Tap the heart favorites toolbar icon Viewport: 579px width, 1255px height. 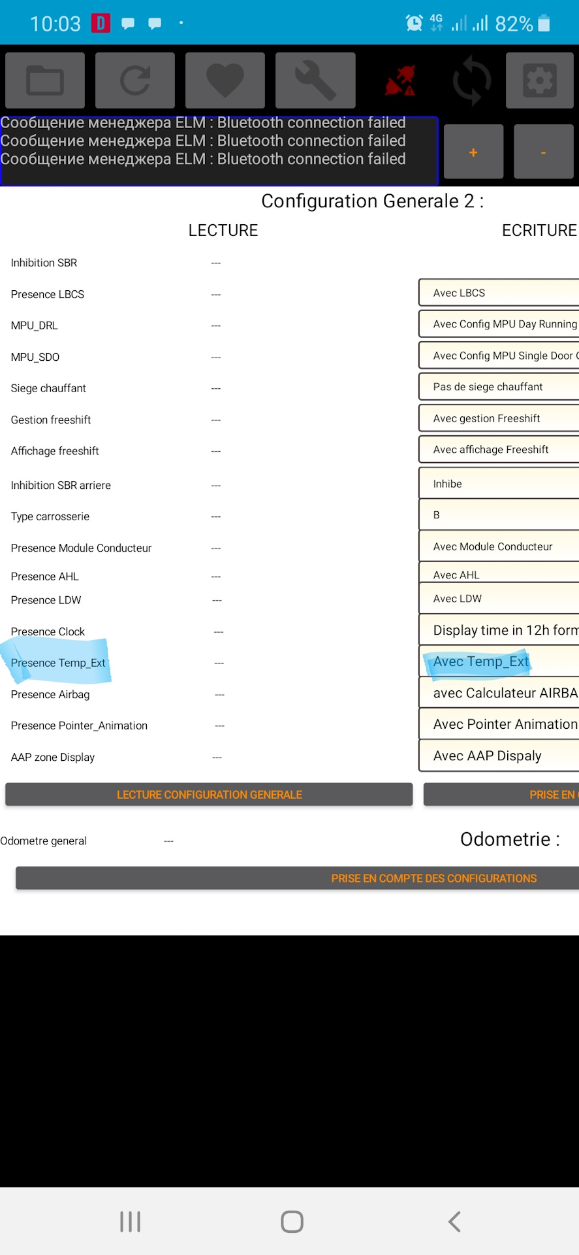[x=225, y=80]
